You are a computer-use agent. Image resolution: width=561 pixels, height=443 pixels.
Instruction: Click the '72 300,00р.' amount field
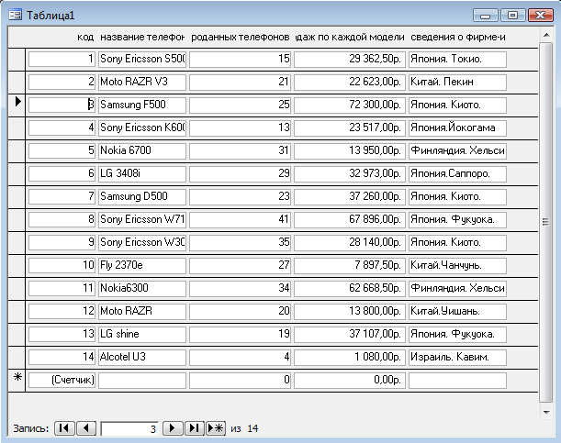(350, 105)
